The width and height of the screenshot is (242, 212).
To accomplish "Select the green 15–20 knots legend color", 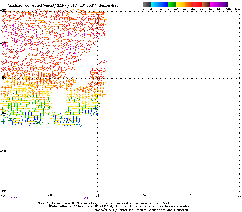I will [x=172, y=4].
